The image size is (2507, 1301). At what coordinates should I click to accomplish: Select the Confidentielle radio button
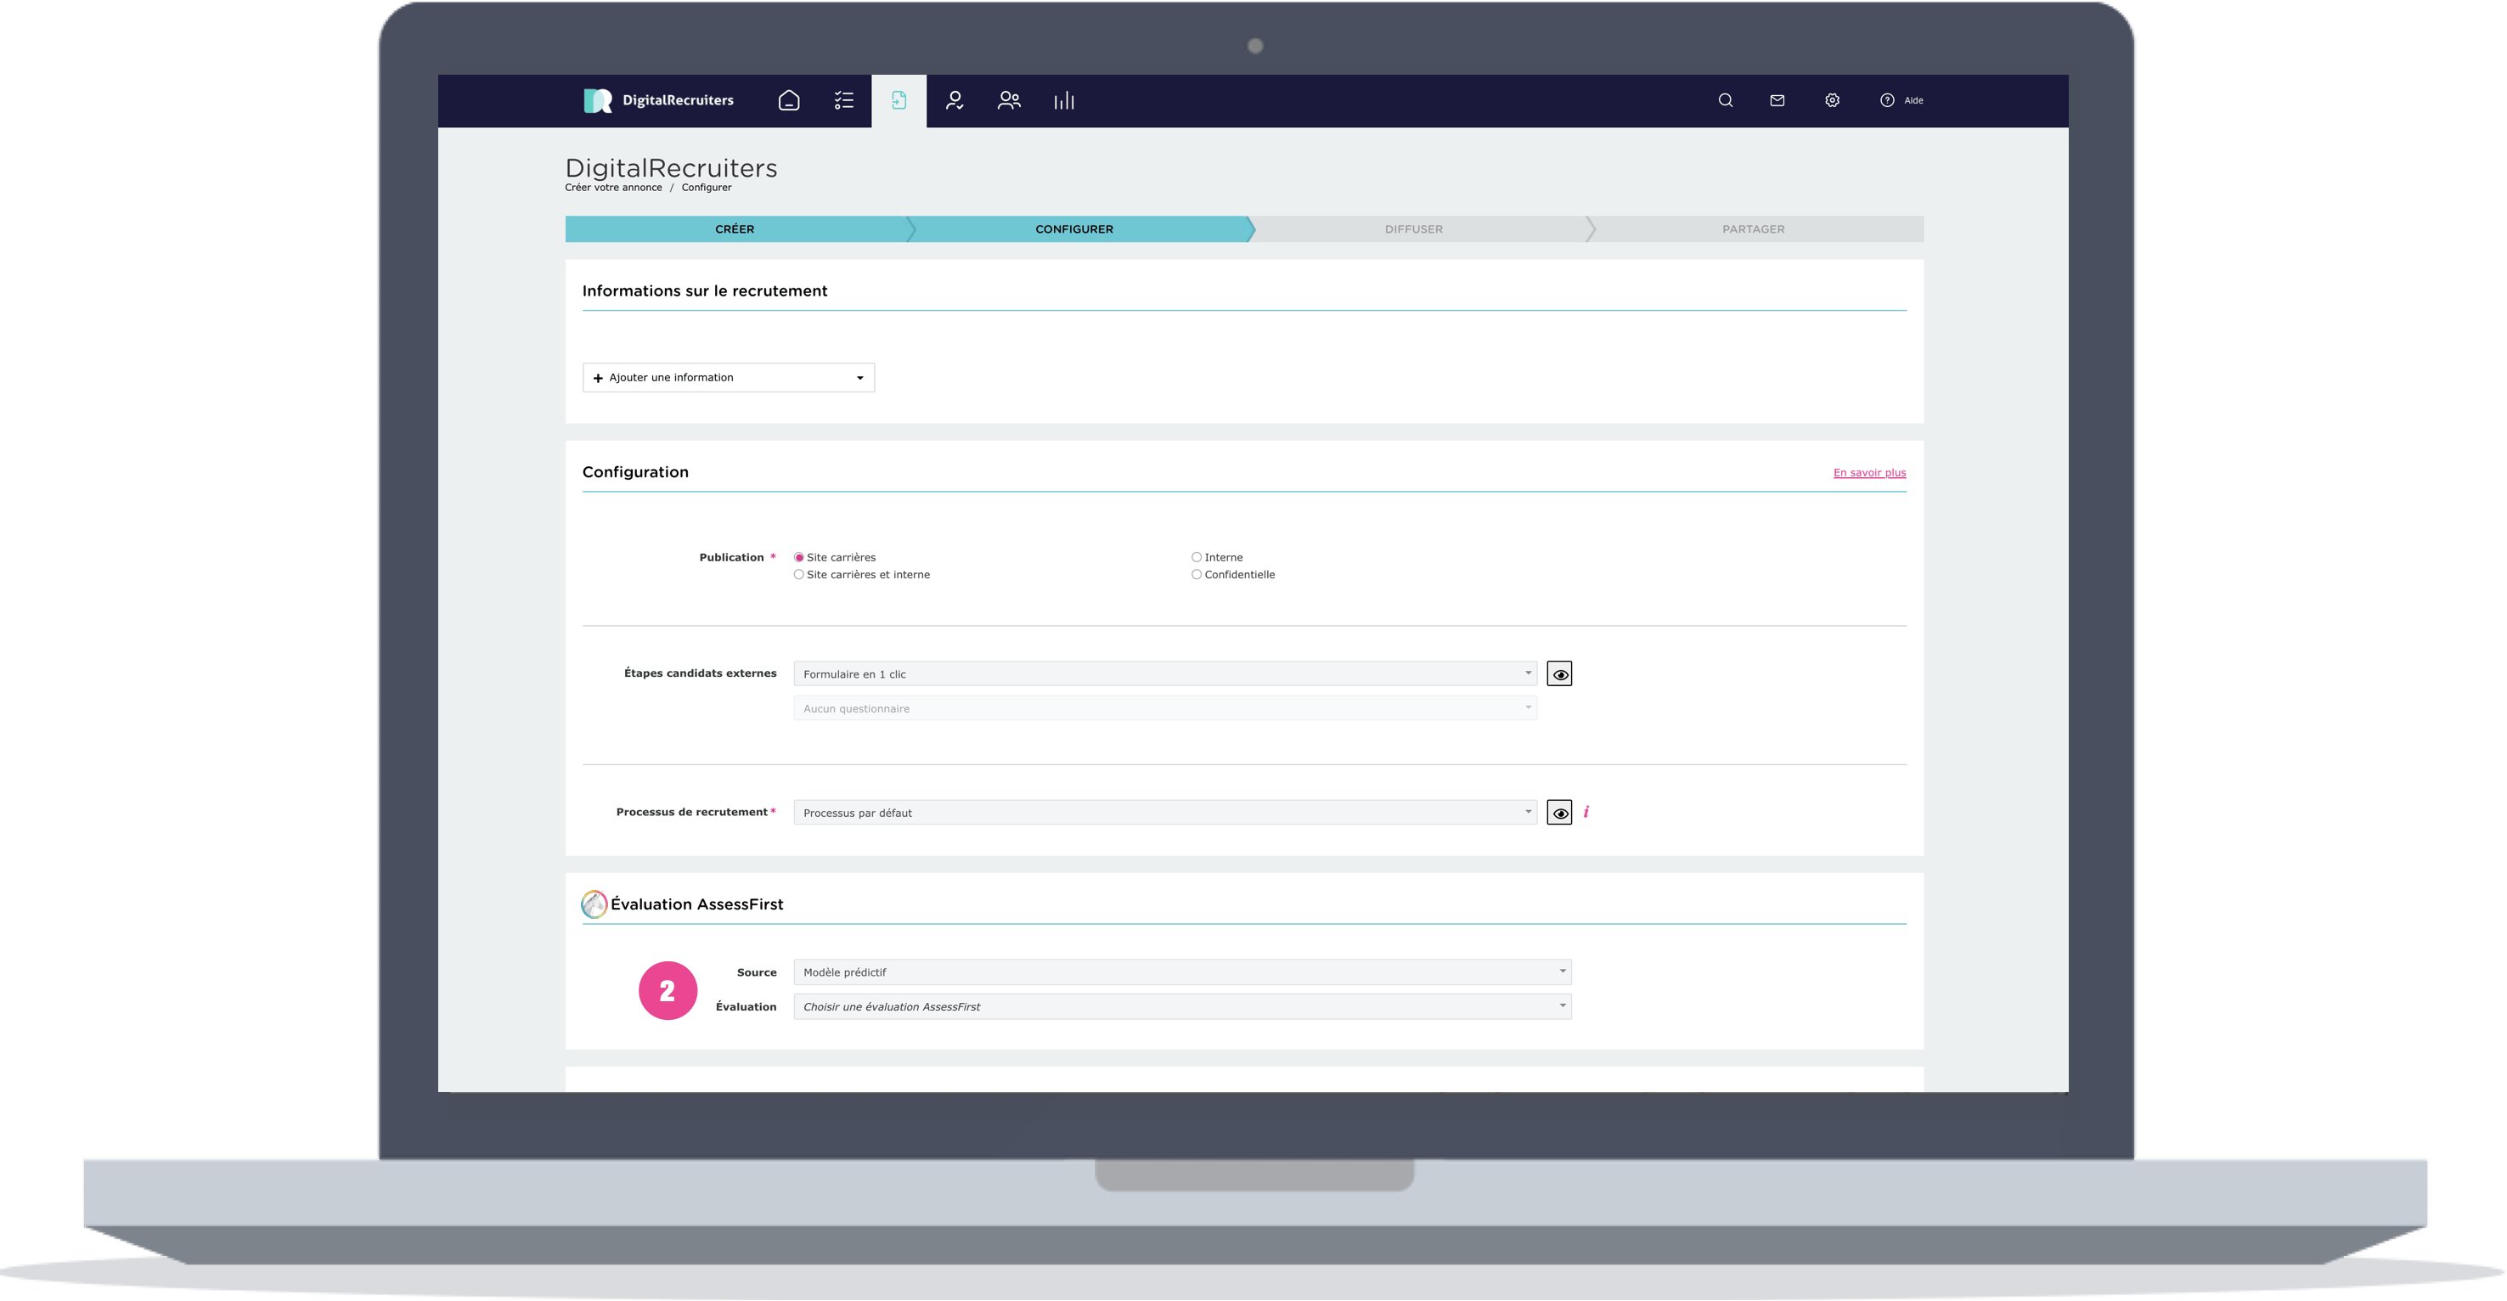1196,575
